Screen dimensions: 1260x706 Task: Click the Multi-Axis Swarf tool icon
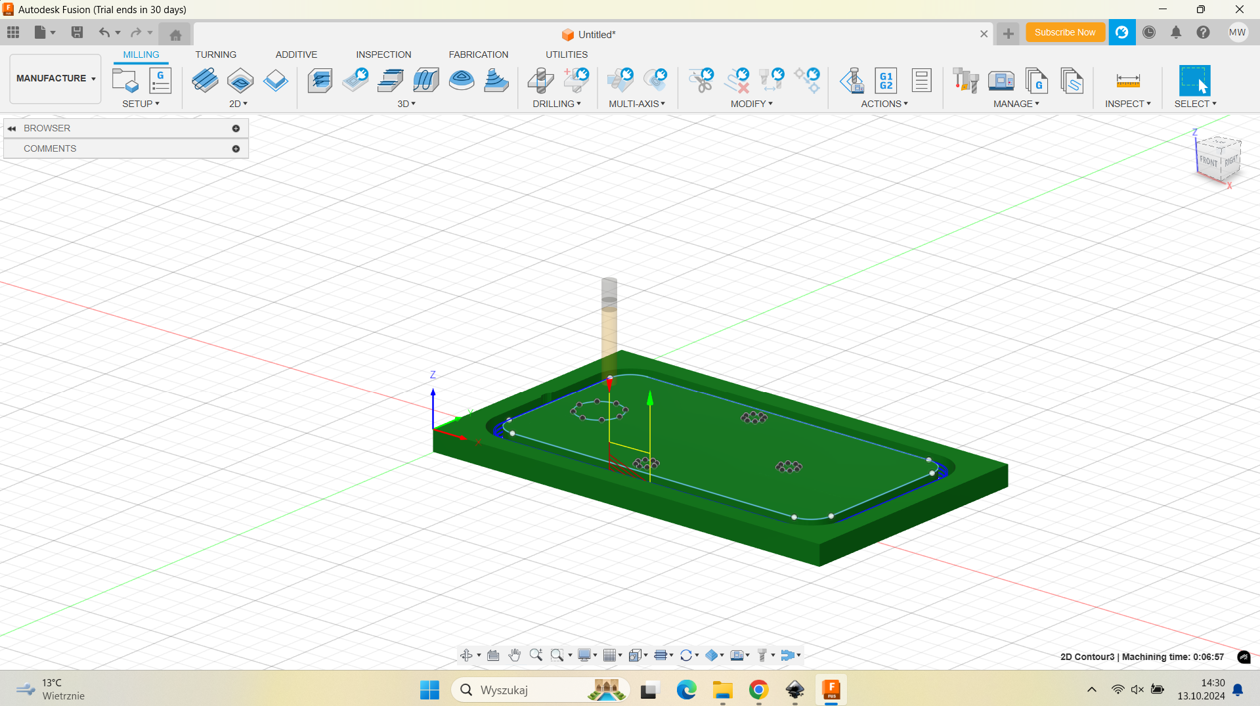tap(620, 81)
